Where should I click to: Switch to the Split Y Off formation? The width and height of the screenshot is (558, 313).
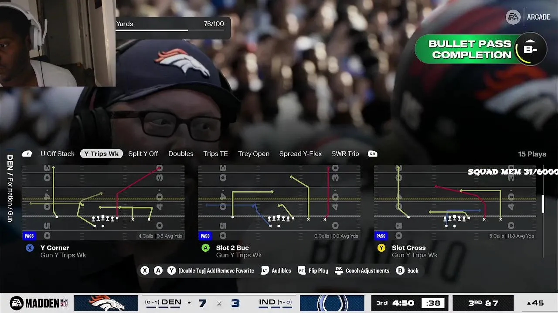click(143, 154)
